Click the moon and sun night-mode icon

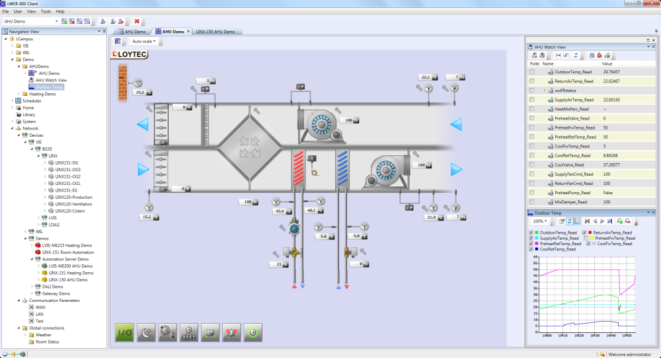(146, 333)
